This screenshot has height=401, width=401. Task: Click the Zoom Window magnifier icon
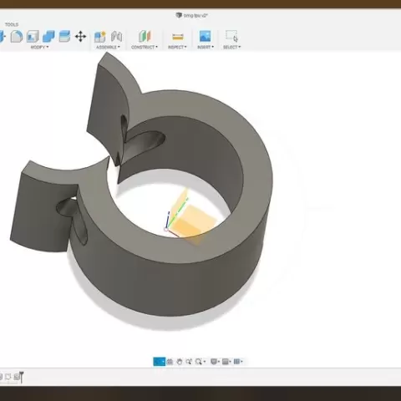(x=198, y=362)
